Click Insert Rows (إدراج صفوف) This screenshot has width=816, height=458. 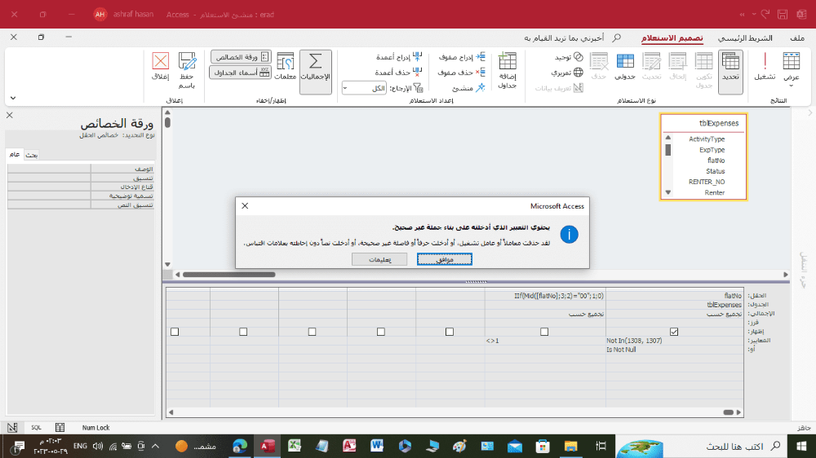[x=462, y=57]
